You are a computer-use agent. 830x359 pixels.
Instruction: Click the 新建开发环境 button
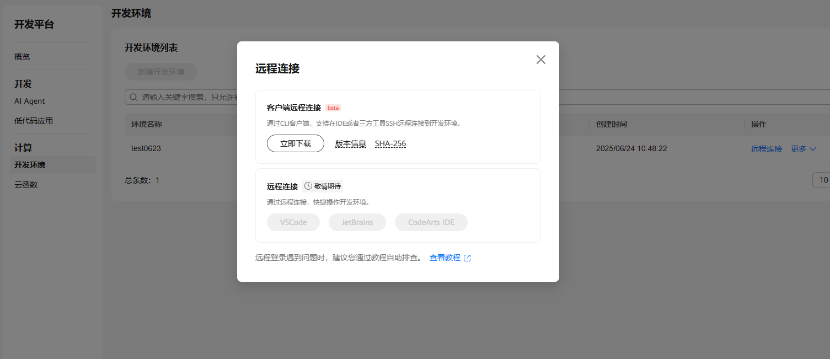click(x=160, y=71)
